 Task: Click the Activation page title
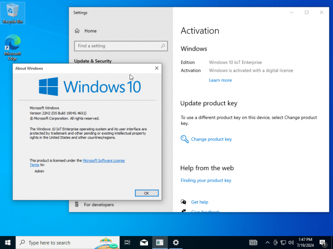coord(200,31)
